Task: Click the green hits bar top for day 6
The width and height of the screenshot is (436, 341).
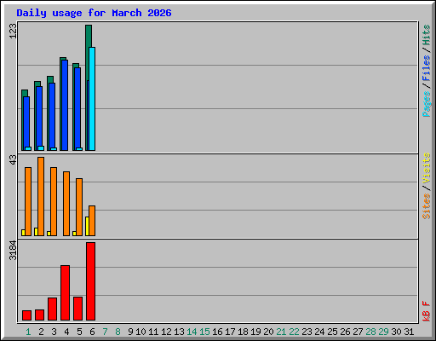Action: pyautogui.click(x=89, y=36)
